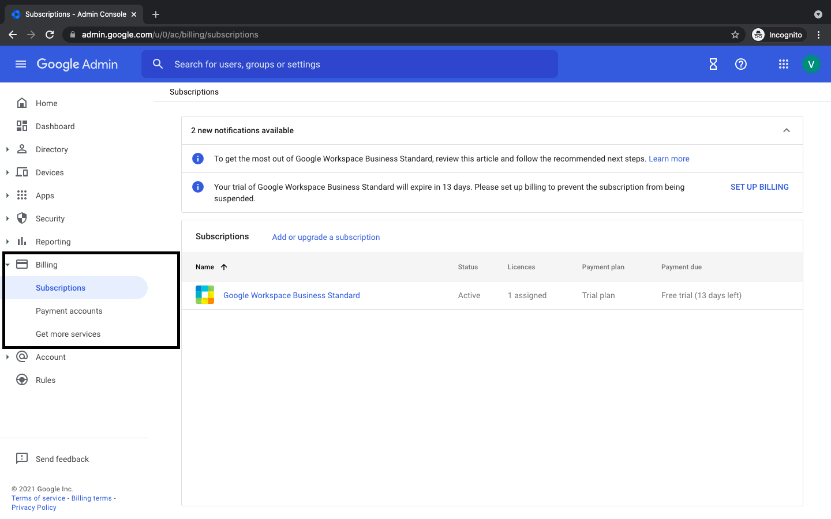Expand the Account section arrow

pos(8,357)
